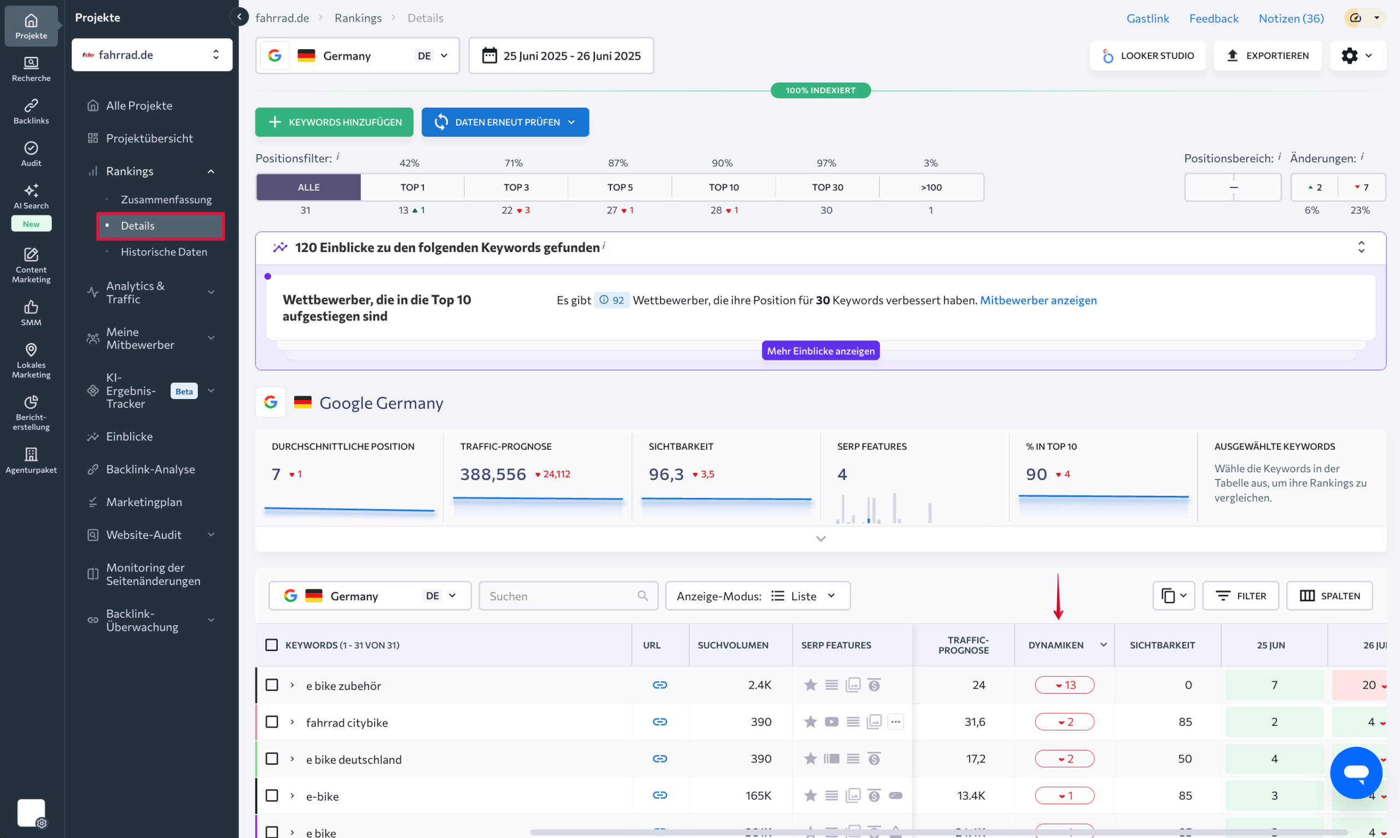Click the EXPORTIEREN button
The image size is (1400, 838).
(1268, 55)
